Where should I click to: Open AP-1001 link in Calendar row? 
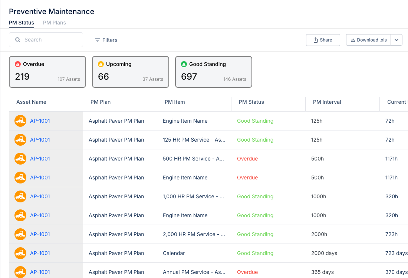(x=40, y=253)
